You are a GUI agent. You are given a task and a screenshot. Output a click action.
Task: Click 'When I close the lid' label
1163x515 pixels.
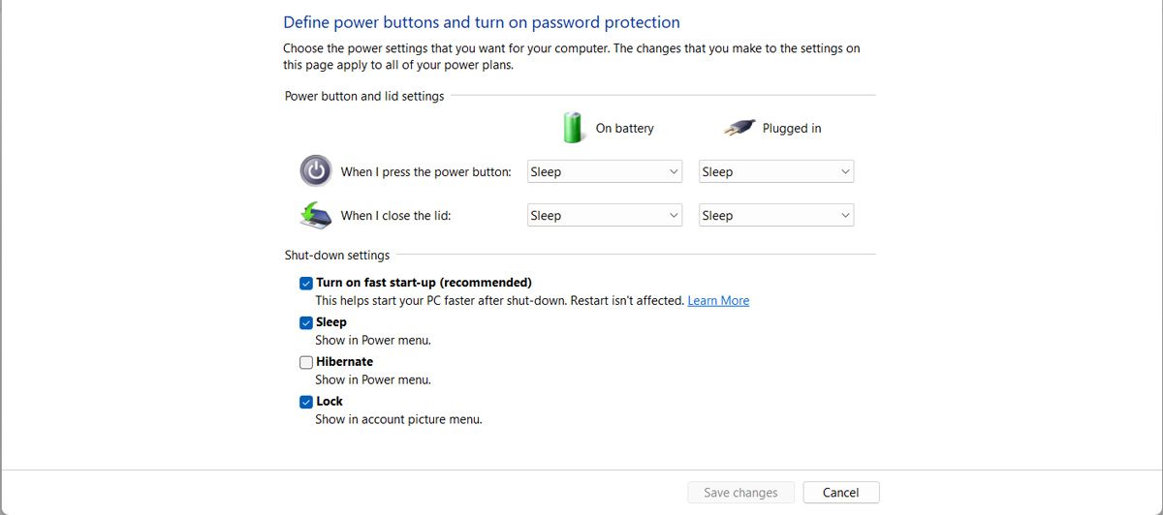coord(395,216)
